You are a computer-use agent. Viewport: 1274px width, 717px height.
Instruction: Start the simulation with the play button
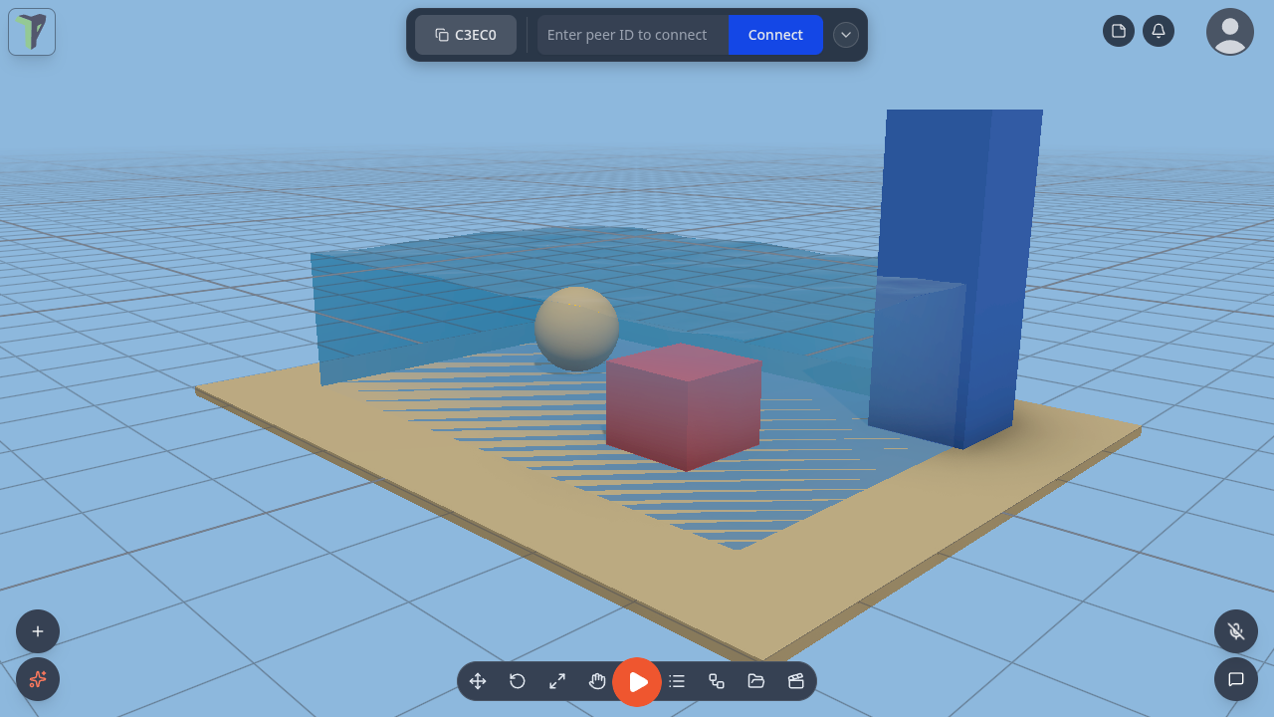pos(637,682)
